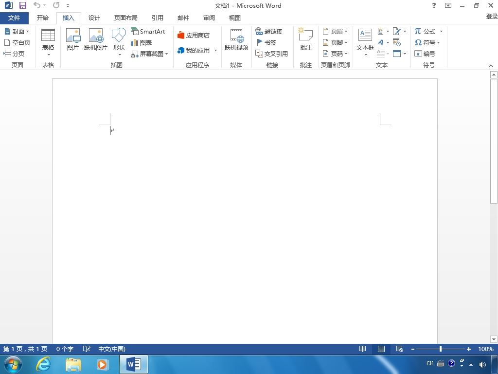Switch to Web Layout view
This screenshot has width=498, height=374.
(x=400, y=349)
